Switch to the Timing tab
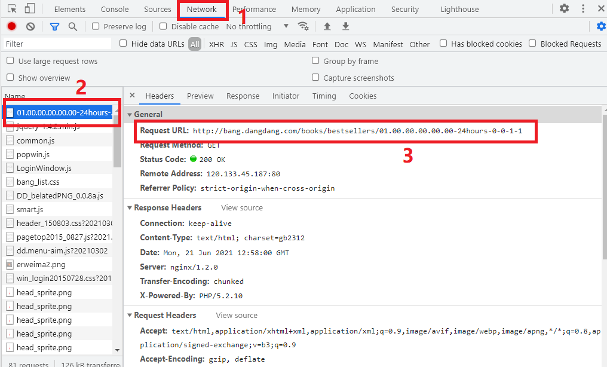 point(324,96)
